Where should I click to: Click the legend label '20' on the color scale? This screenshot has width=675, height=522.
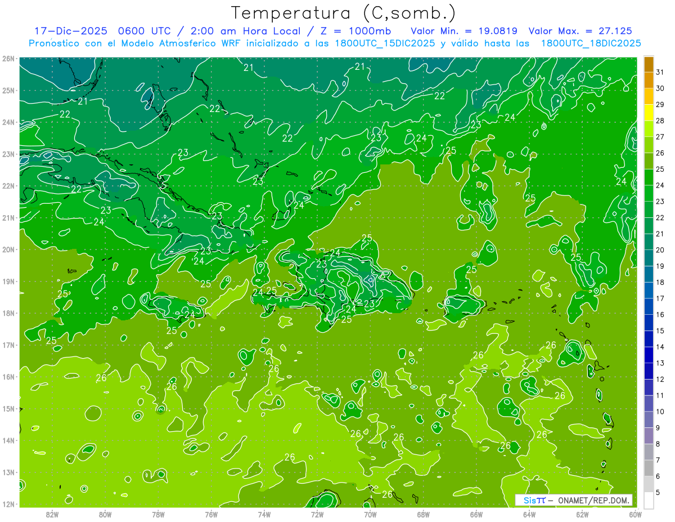(660, 249)
